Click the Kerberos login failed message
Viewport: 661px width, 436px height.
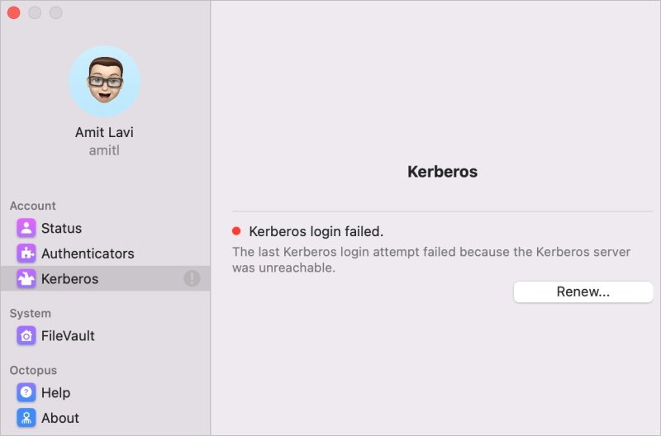pos(316,231)
